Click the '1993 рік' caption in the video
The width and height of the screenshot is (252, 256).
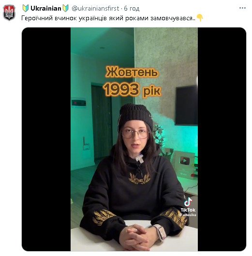click(132, 90)
